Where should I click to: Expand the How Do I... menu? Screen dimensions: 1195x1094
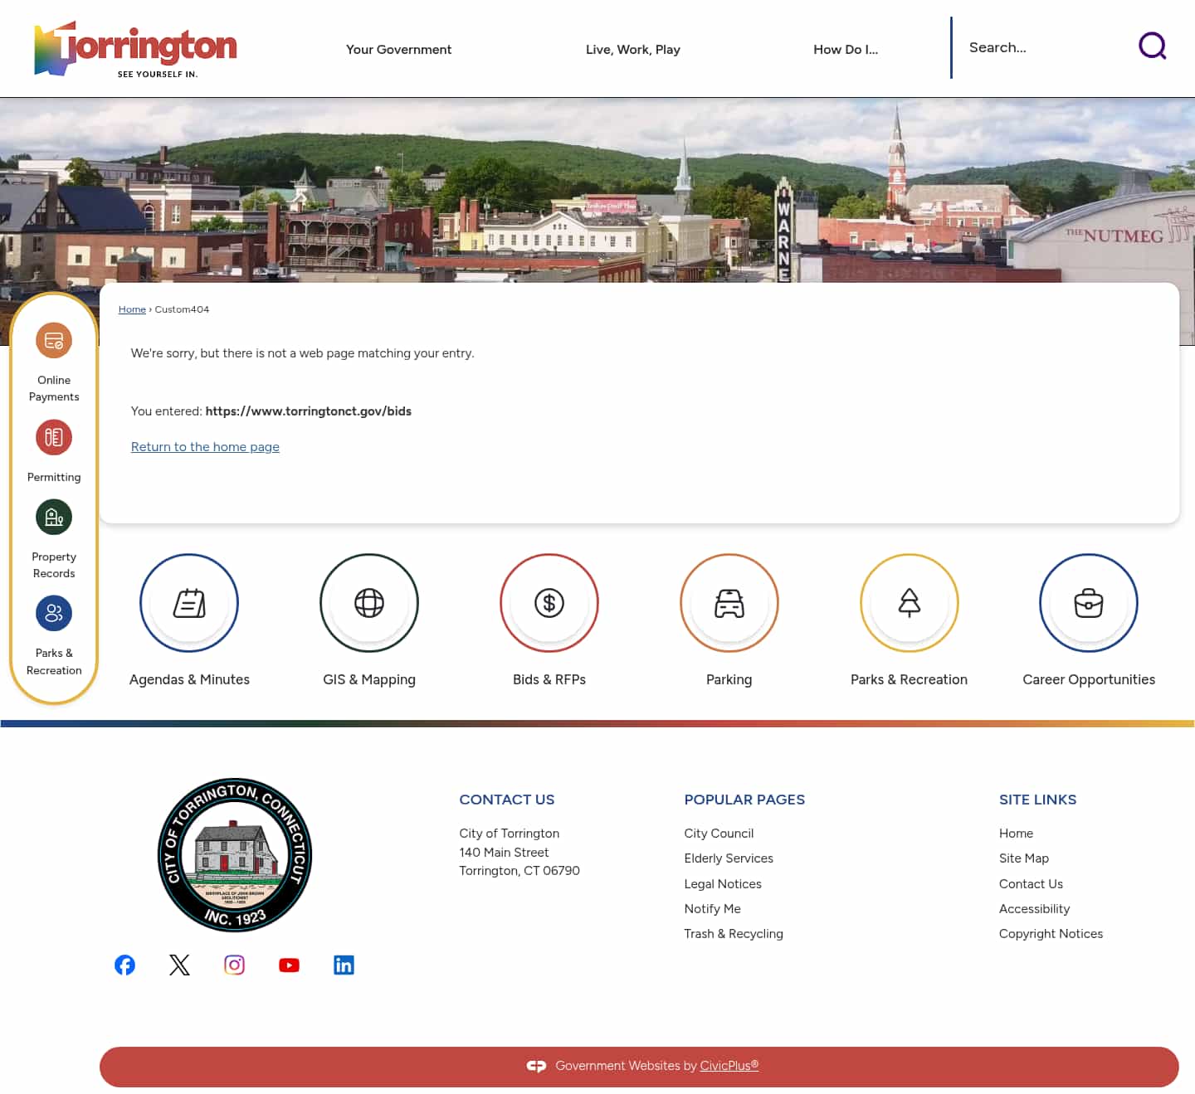[846, 49]
